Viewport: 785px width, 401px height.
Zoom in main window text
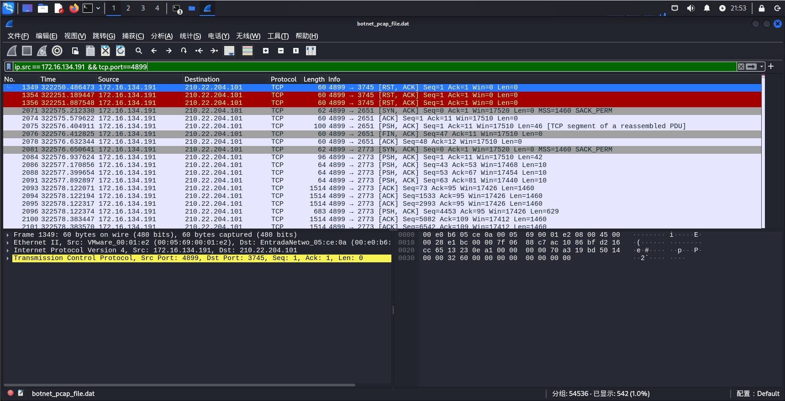point(266,51)
